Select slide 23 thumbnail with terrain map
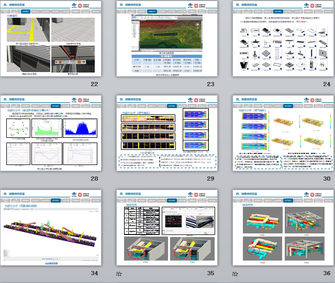The width and height of the screenshot is (335, 283). tap(166, 39)
